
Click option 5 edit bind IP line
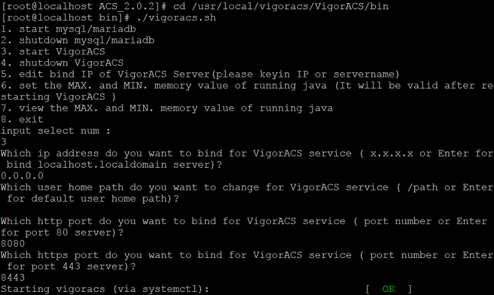[x=200, y=74]
